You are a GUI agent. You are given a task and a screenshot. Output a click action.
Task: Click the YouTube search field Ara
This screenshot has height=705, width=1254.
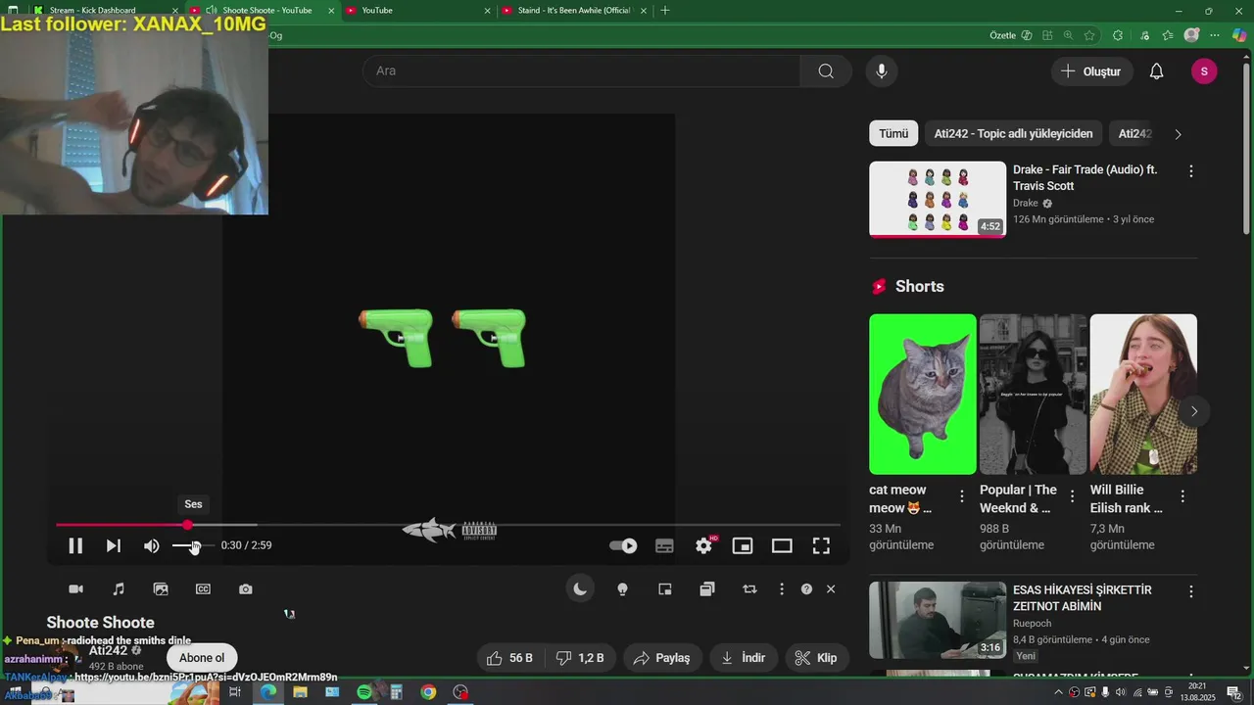pyautogui.click(x=581, y=70)
